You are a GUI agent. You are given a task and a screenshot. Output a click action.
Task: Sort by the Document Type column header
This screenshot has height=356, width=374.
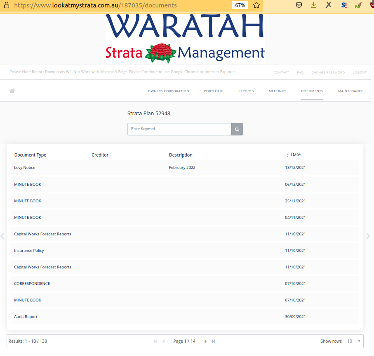click(x=30, y=155)
